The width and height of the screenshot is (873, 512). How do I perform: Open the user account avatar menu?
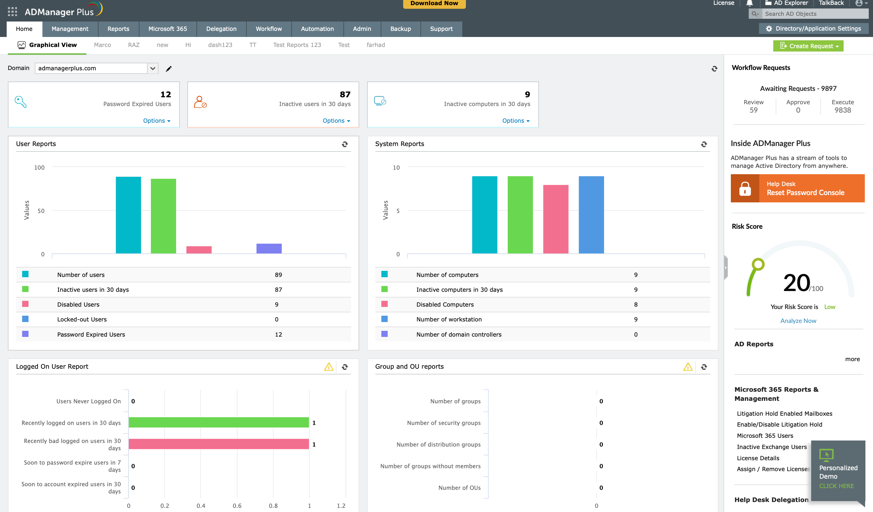click(x=861, y=3)
